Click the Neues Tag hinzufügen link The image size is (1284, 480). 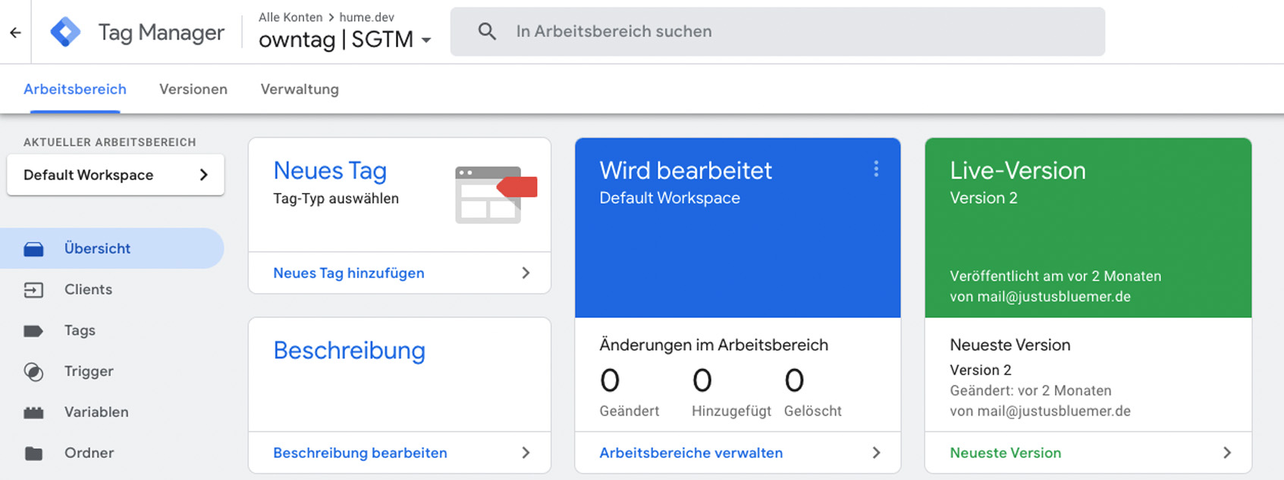(349, 273)
